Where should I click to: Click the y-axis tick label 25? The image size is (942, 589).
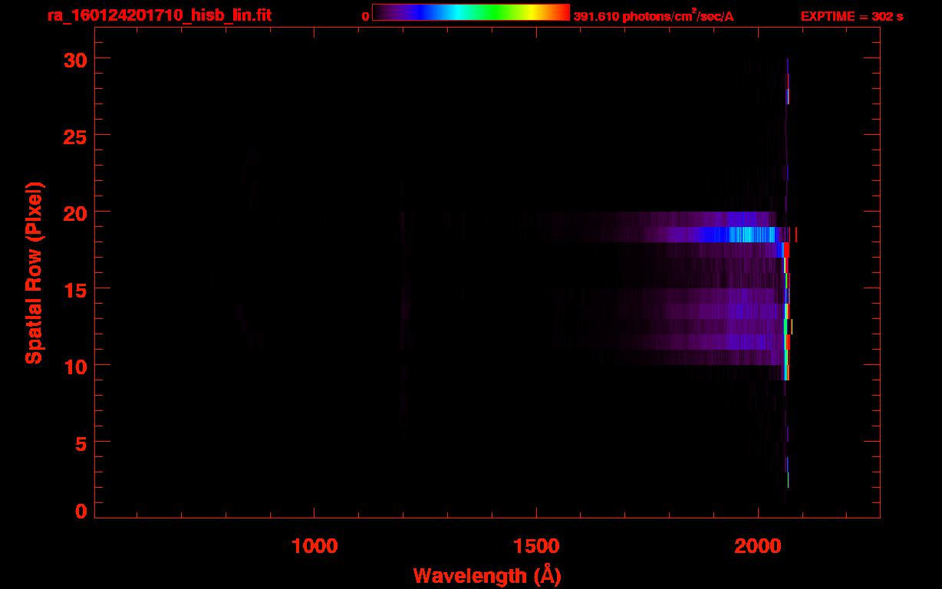click(77, 136)
